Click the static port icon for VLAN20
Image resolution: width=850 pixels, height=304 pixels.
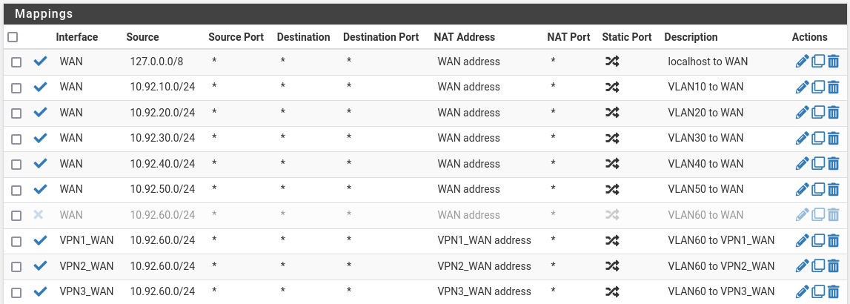(x=611, y=113)
